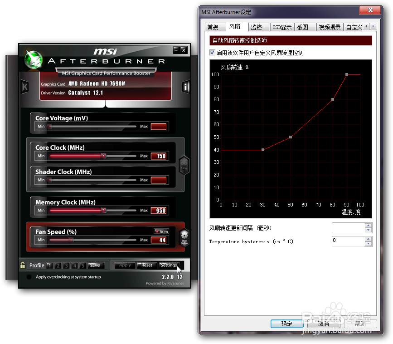Open the OSD显示 tab
393x344 pixels.
click(x=282, y=27)
